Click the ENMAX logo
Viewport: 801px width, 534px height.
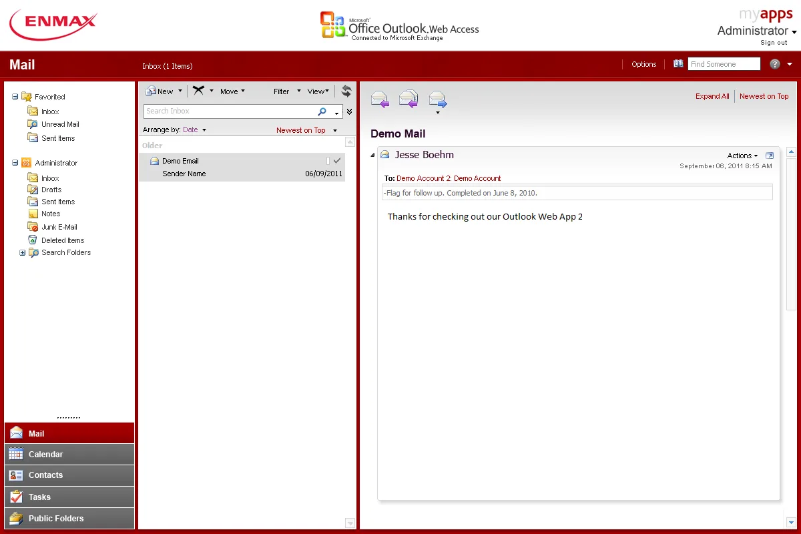(x=53, y=25)
